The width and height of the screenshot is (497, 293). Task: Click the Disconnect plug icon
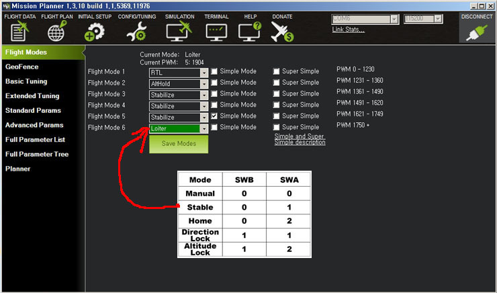pos(476,33)
